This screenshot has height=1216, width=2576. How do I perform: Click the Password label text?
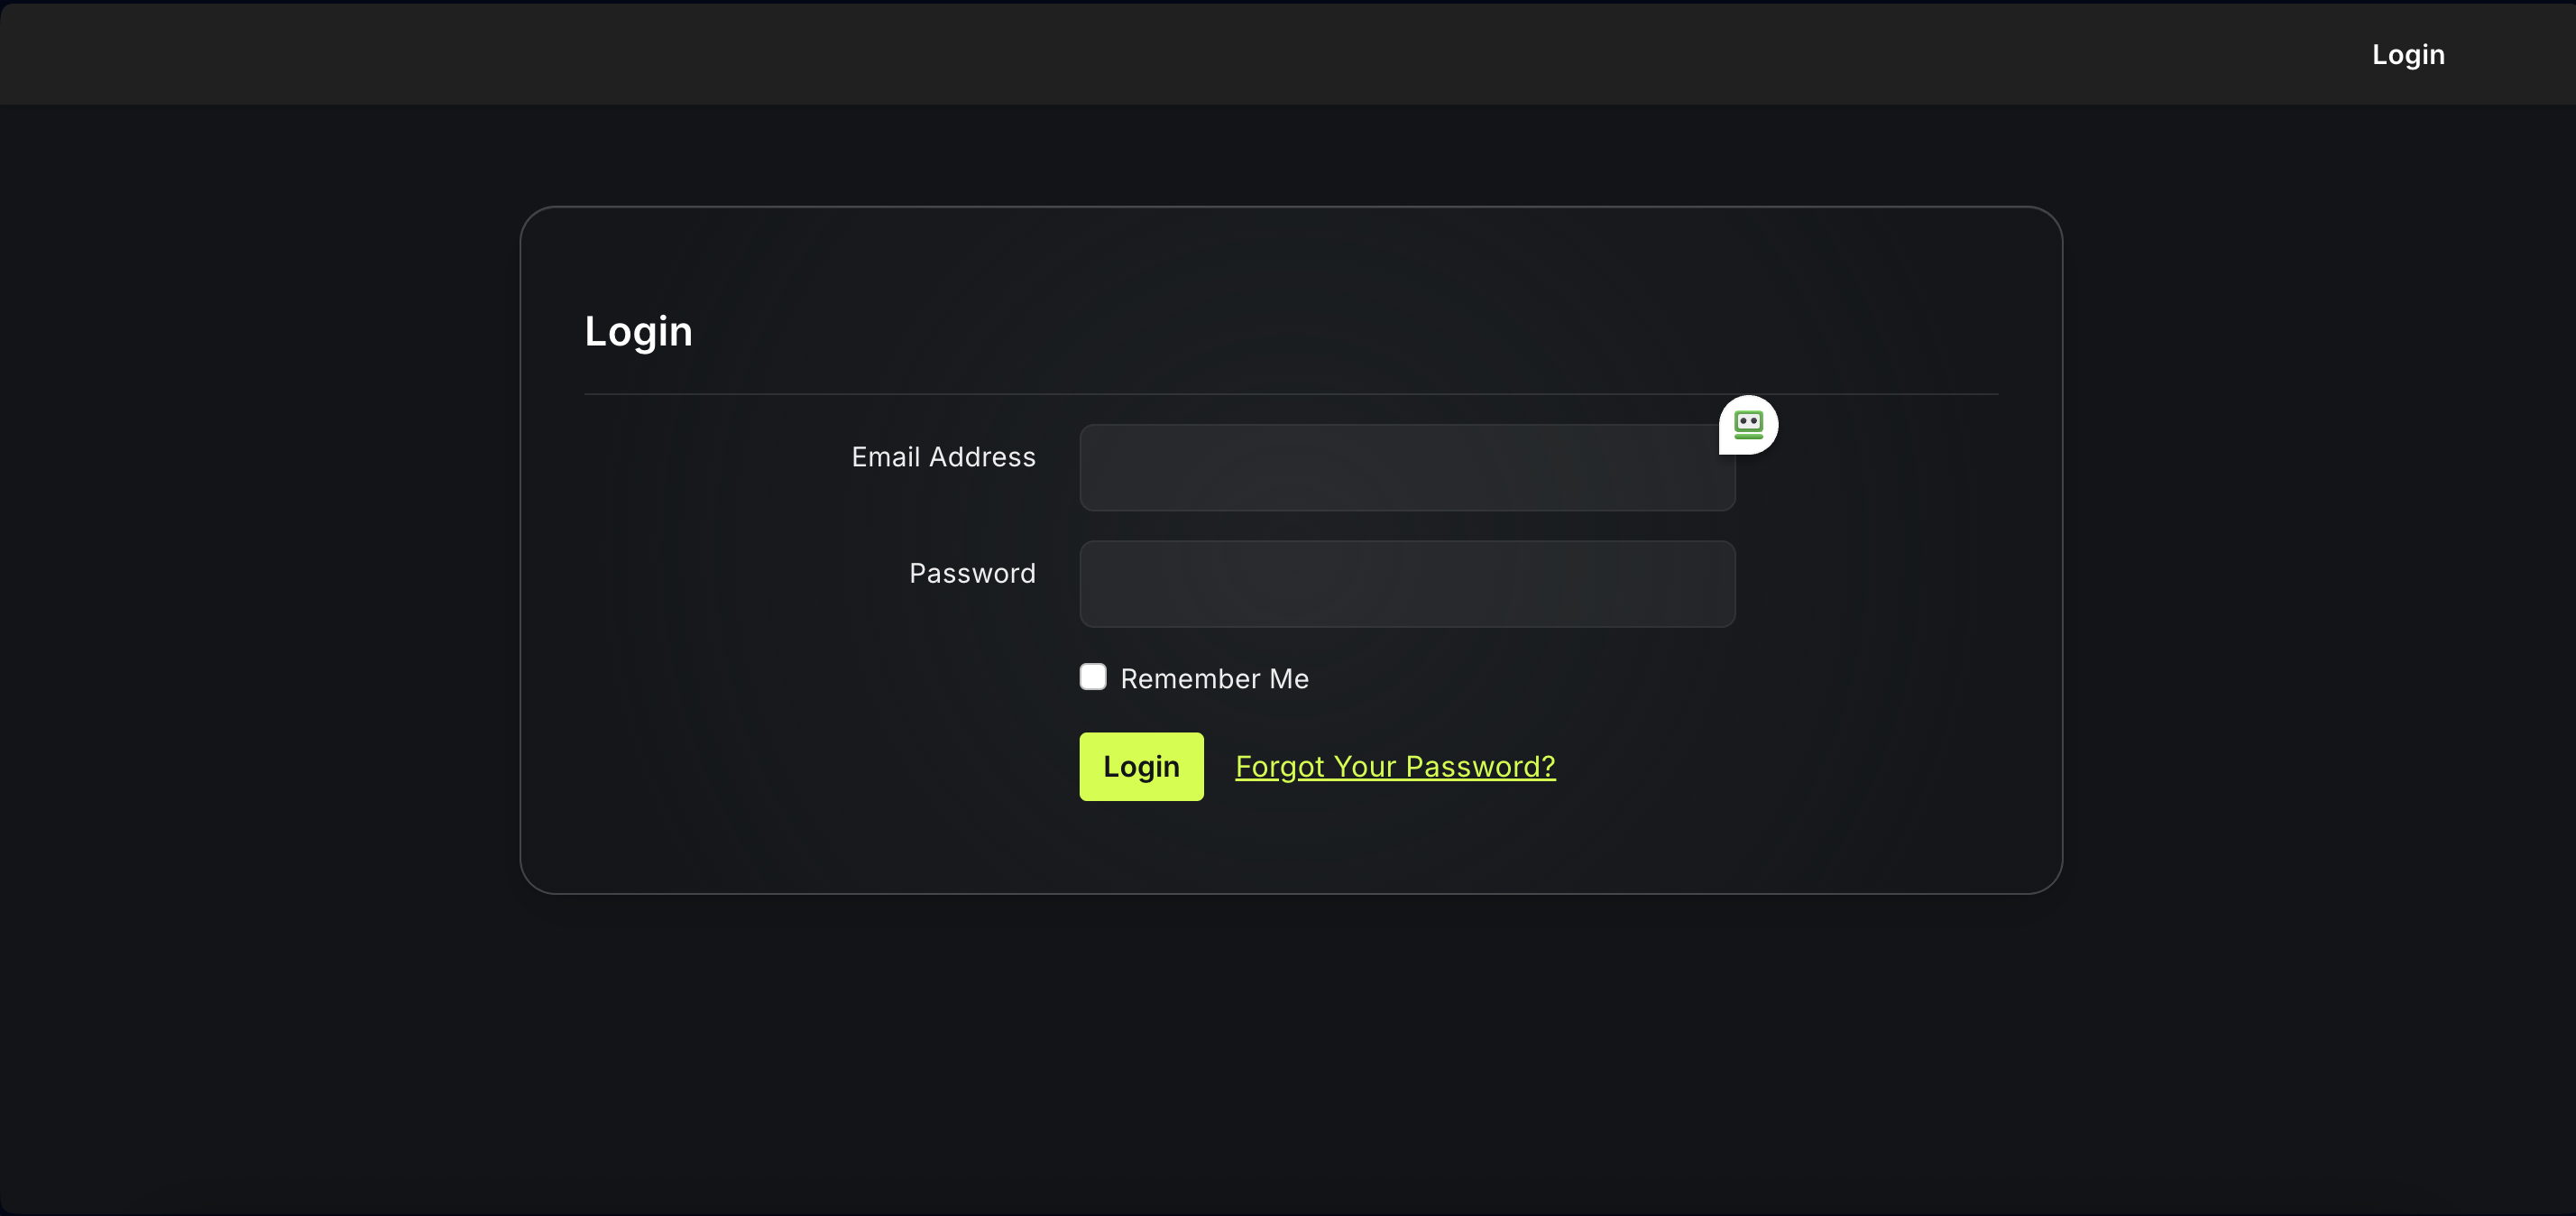coord(971,573)
